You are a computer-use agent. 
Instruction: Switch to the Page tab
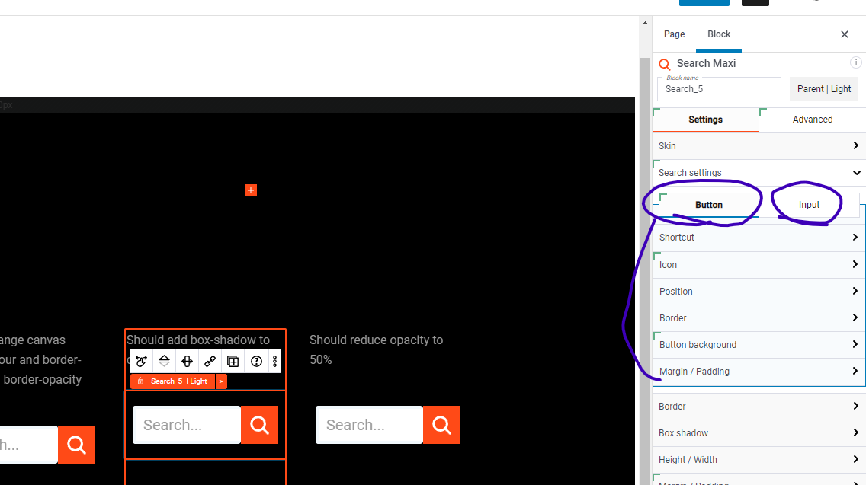click(674, 34)
